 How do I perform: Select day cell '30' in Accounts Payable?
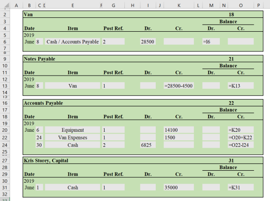tap(39, 145)
